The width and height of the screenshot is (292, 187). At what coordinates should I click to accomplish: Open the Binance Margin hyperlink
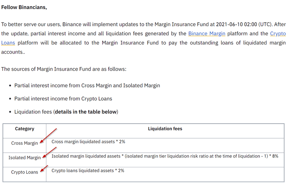pyautogui.click(x=207, y=34)
